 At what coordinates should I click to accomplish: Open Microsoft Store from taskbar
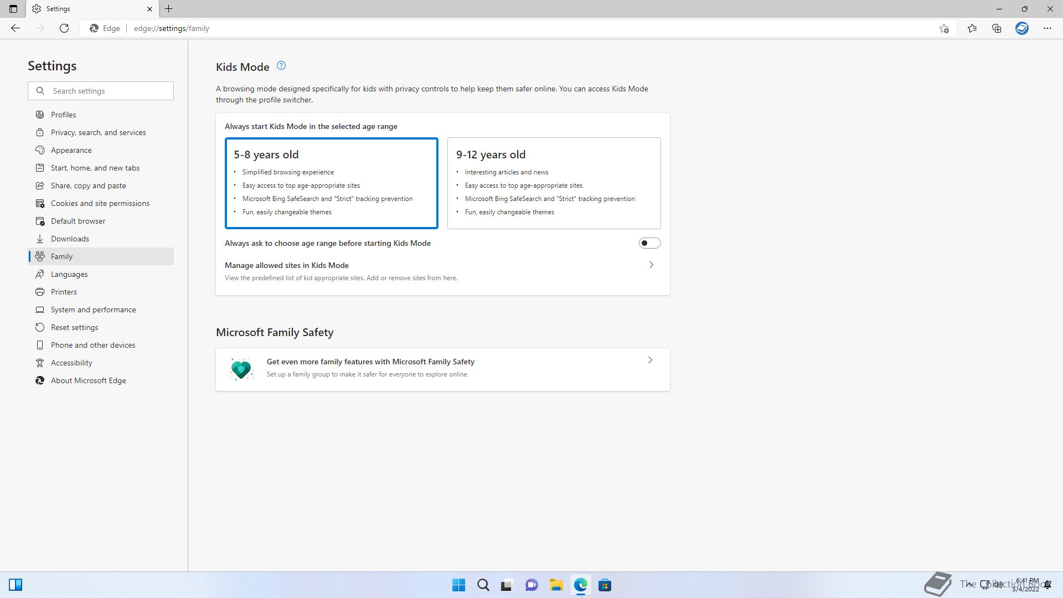coord(605,585)
